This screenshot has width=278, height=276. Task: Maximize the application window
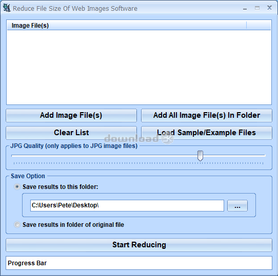click(x=257, y=8)
